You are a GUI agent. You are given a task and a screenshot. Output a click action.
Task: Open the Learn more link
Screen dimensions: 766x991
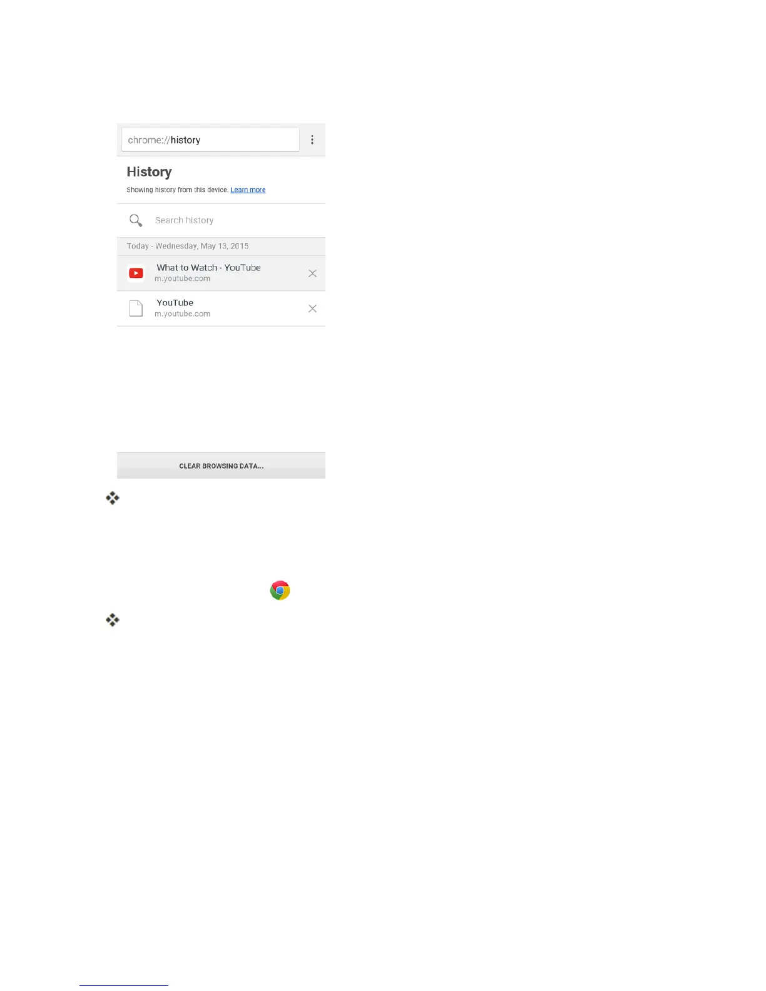pos(248,190)
